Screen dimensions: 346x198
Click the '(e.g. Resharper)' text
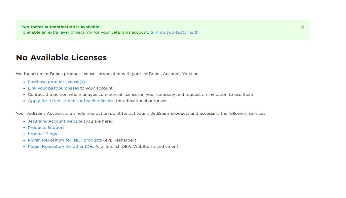(x=120, y=140)
